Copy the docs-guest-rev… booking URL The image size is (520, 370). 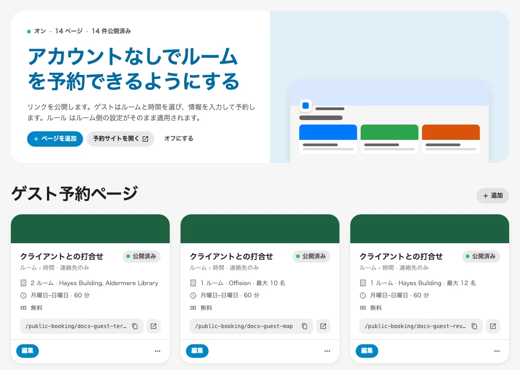tap(474, 326)
